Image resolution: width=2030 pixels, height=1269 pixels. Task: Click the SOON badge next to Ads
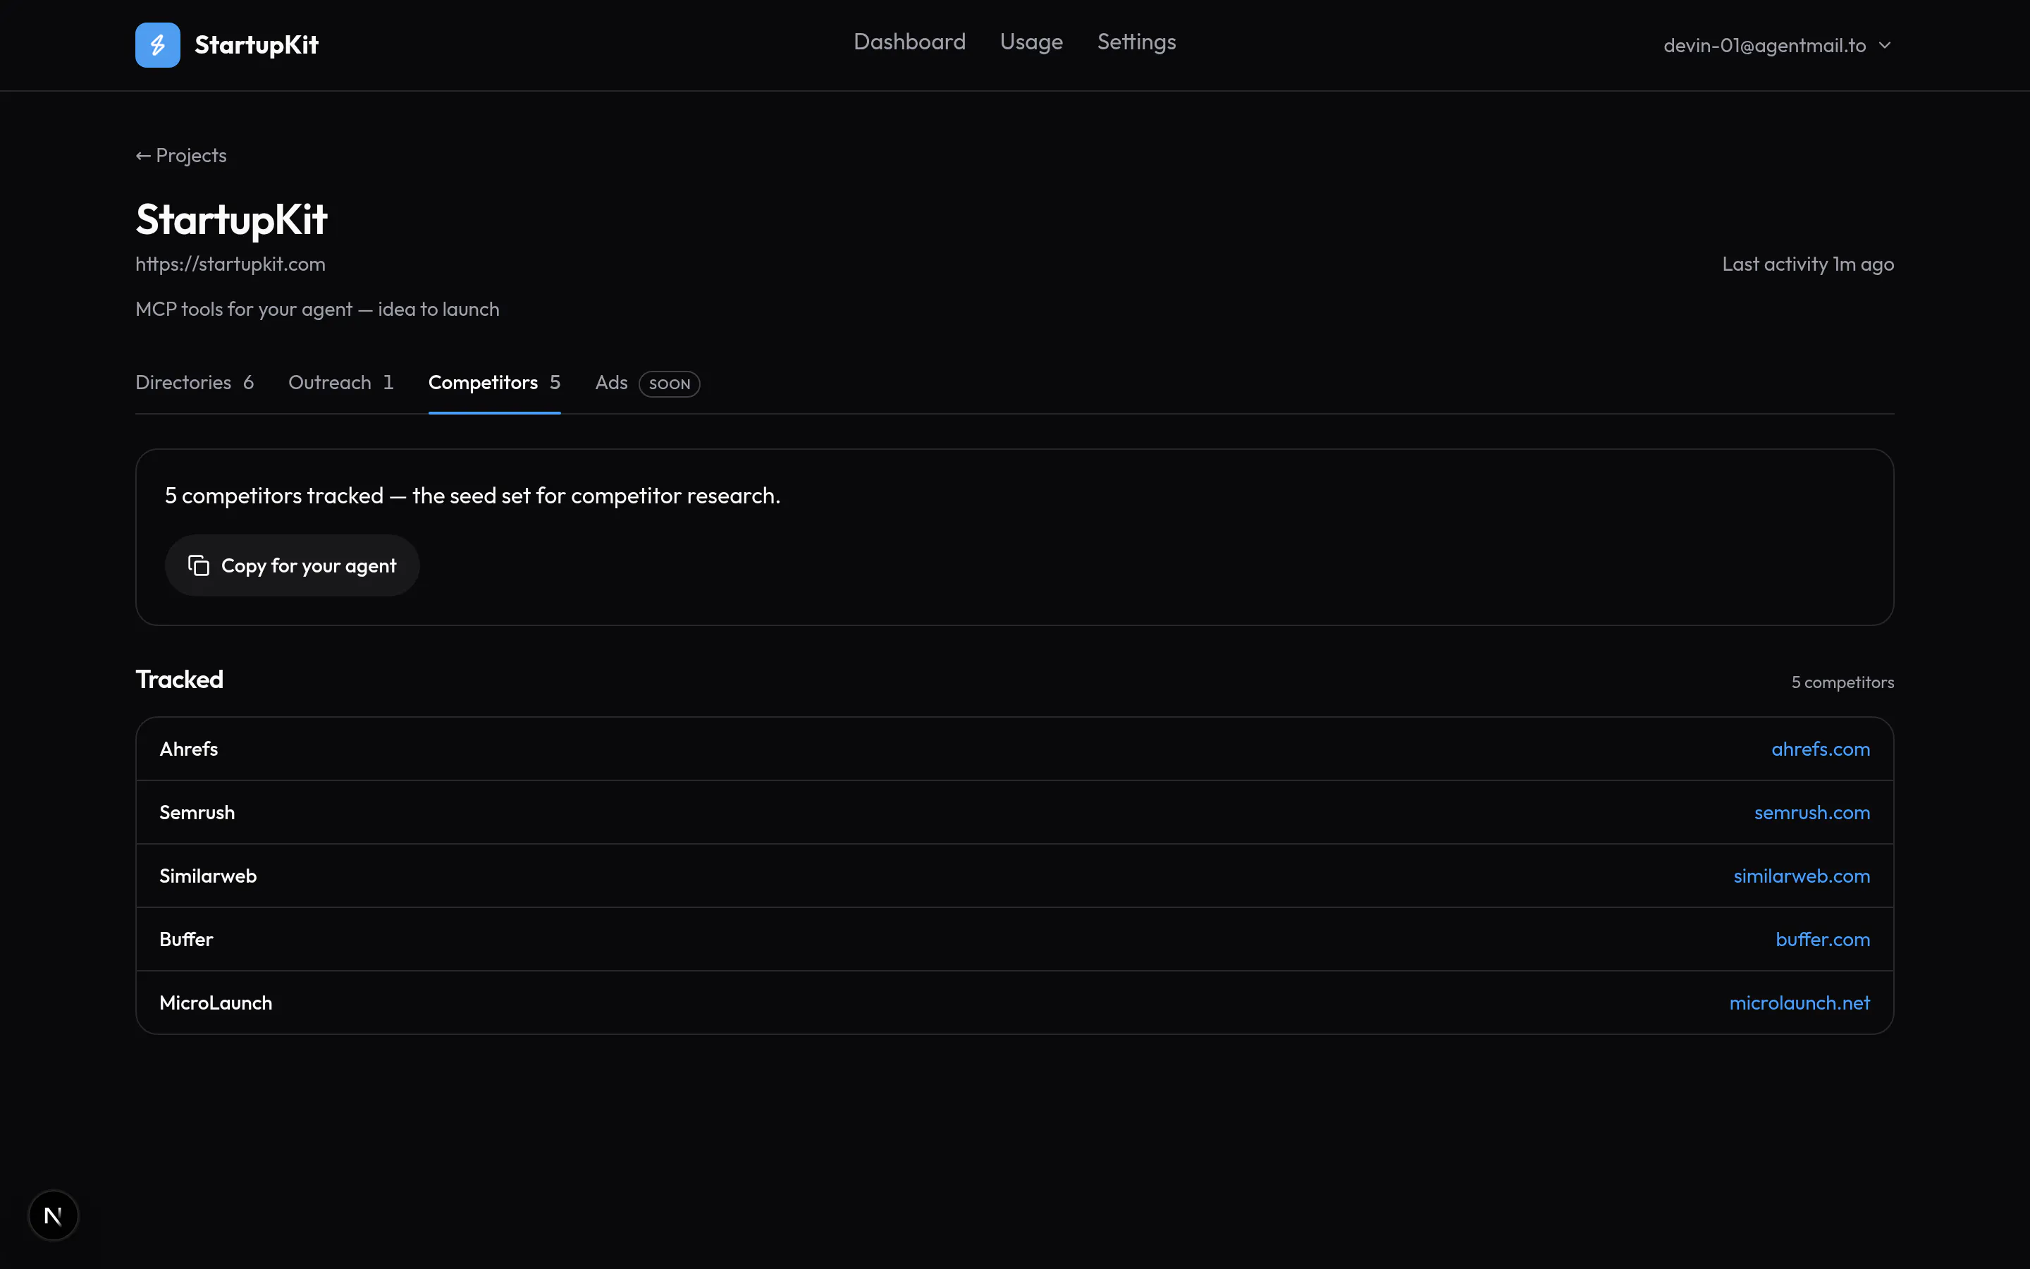(670, 384)
